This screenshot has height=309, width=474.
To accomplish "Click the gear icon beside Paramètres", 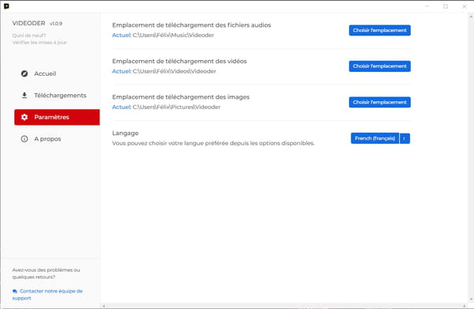I will pos(24,117).
